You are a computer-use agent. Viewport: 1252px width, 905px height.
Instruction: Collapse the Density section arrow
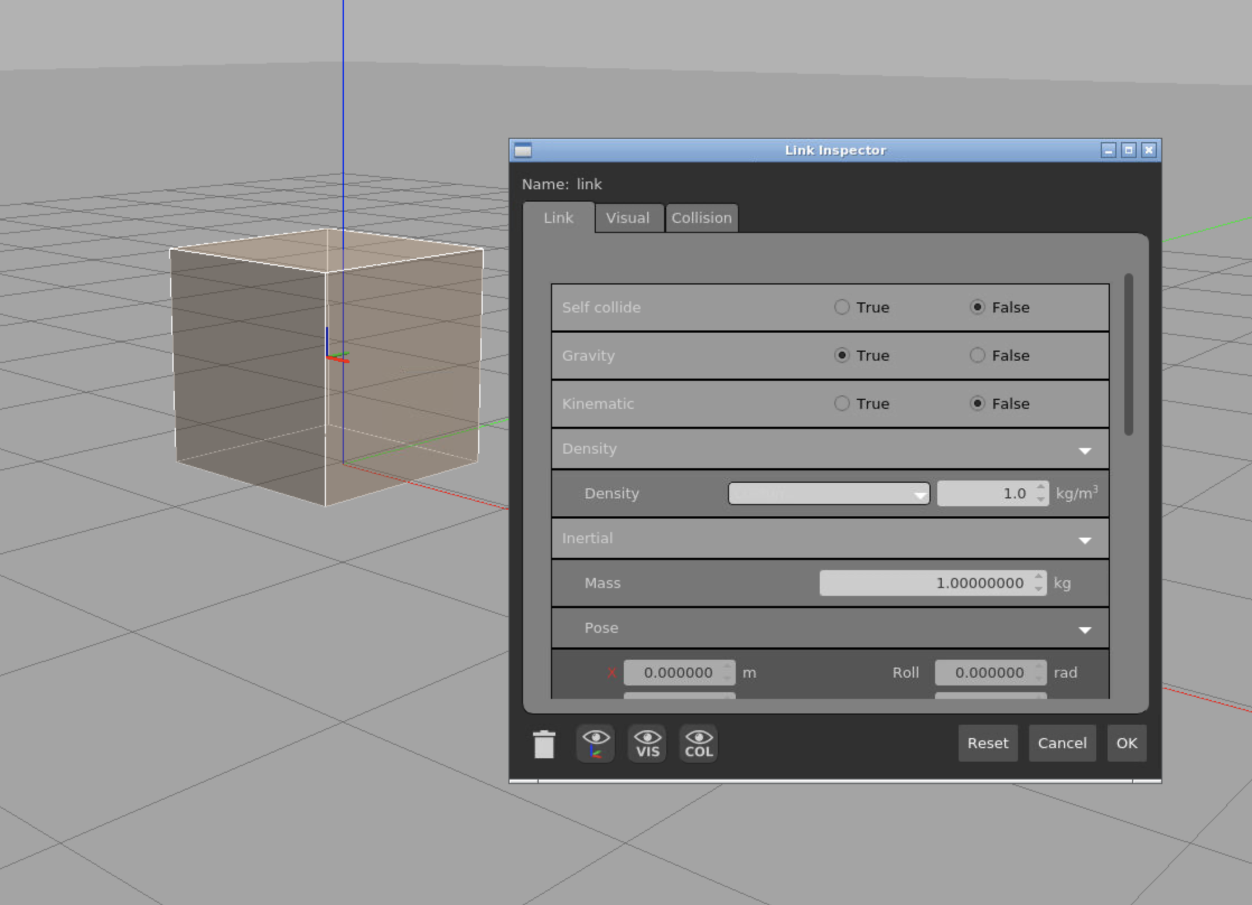[x=1085, y=450]
